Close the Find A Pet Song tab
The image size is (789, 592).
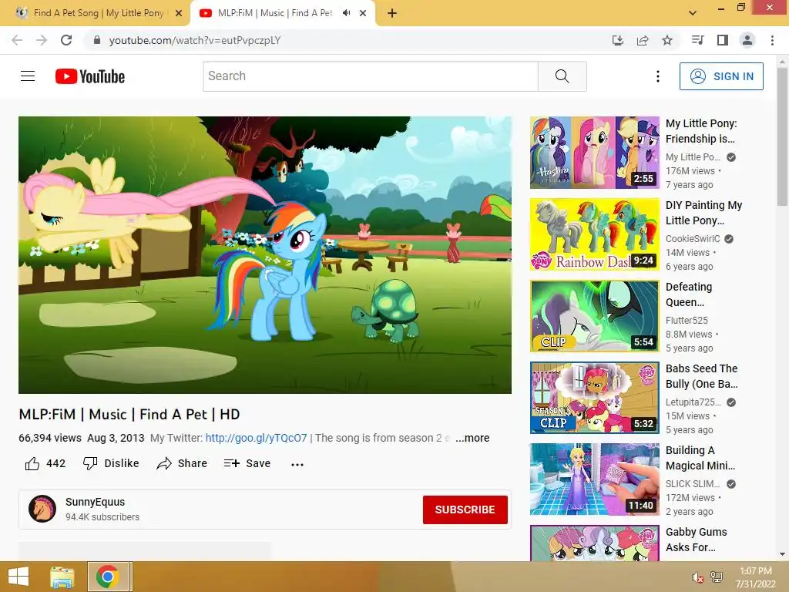click(179, 13)
